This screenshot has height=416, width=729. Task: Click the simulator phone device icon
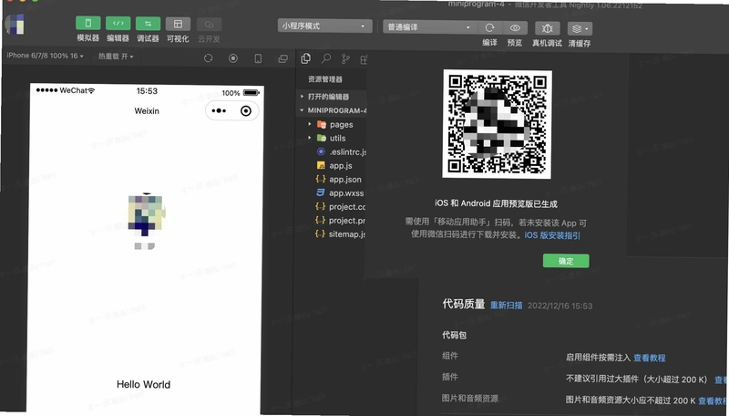[258, 58]
